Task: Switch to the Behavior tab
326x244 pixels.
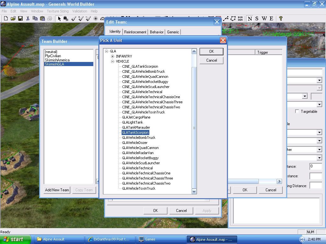Action: [x=157, y=32]
